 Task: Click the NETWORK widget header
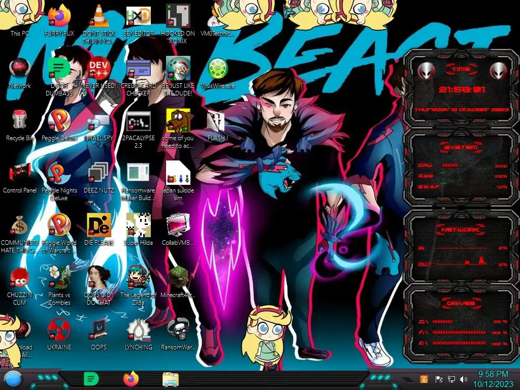pos(460,230)
